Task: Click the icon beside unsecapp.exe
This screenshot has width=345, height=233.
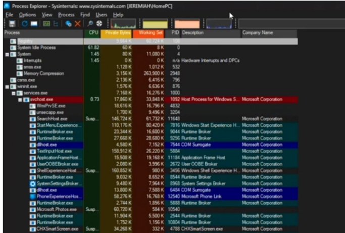Action: point(33,113)
